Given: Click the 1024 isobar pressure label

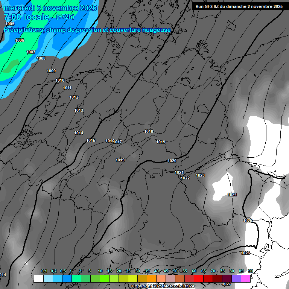Looking at the screenshot, I should pos(232,195).
